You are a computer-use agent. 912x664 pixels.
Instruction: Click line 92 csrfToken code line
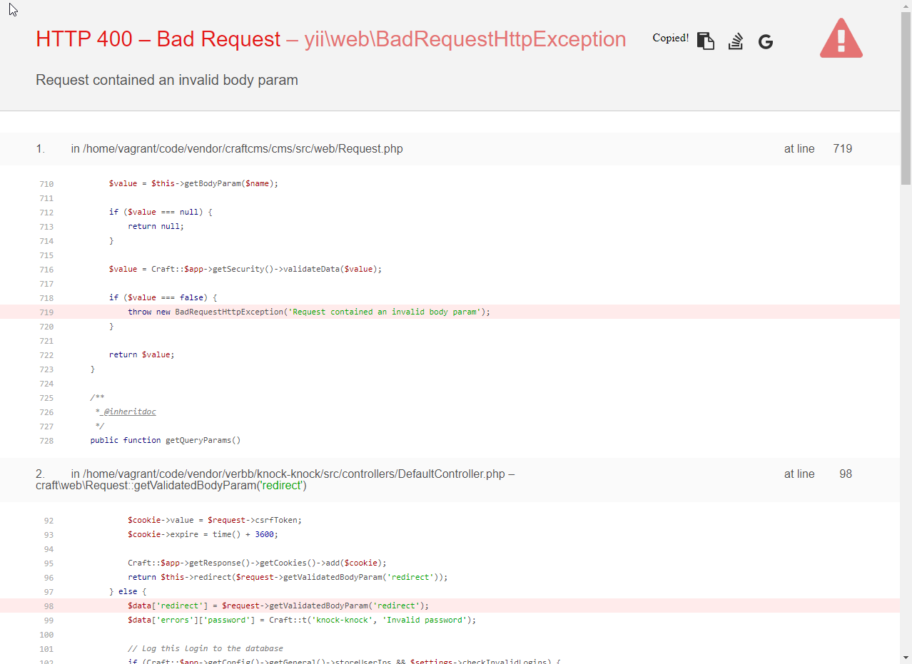[215, 520]
